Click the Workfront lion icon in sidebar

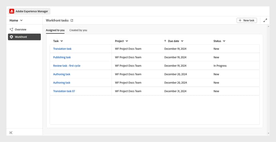click(11, 37)
